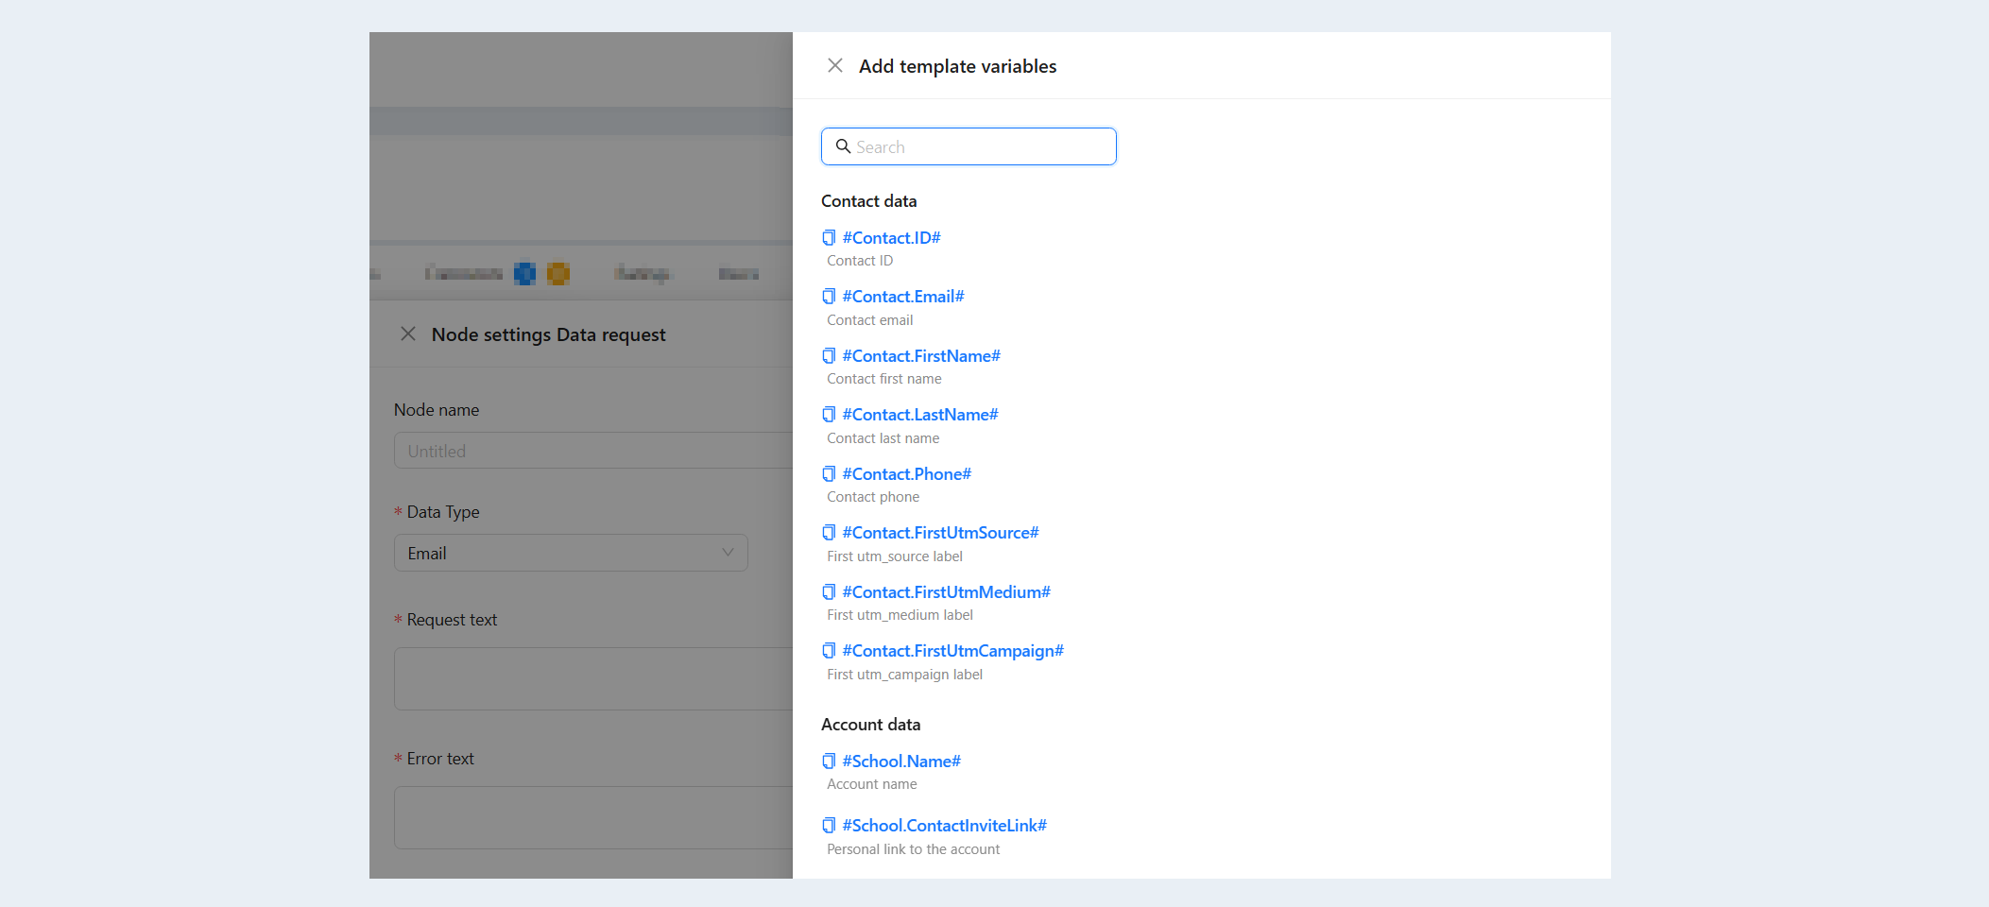Click the 'Add template variables' title
This screenshot has width=1989, height=907.
[x=958, y=66]
